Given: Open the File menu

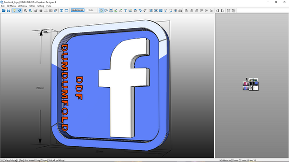Looking at the screenshot, I should coord(3,6).
